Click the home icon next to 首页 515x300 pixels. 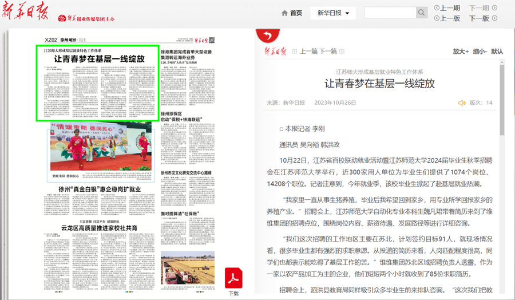pos(284,13)
